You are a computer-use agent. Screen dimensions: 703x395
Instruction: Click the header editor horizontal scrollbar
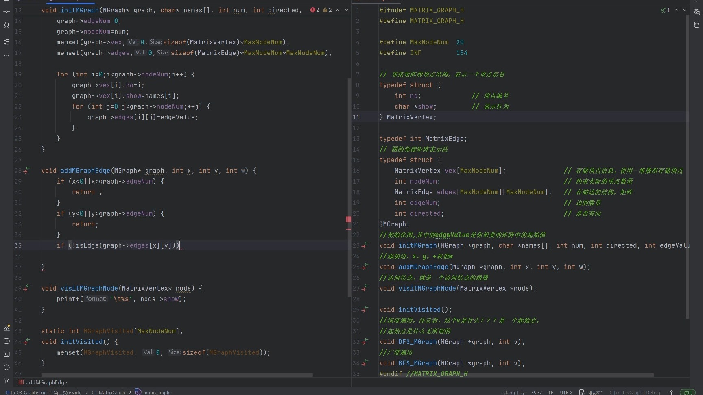pos(516,375)
